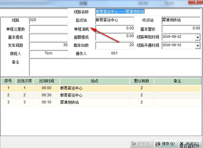Click the 保存 save button

165,144
